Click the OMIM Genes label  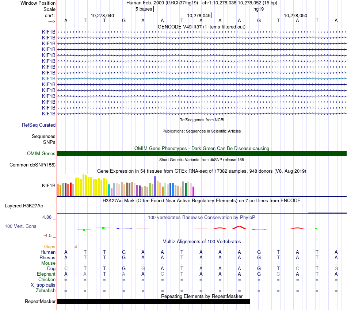[x=41, y=153]
